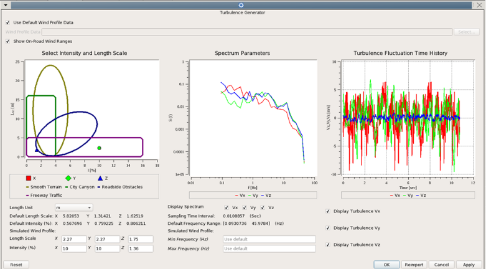Click the title bar center icon

[x=241, y=5]
